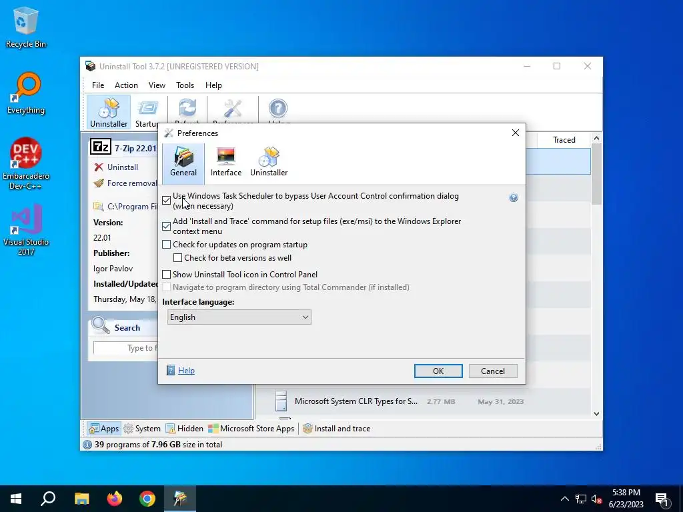Open Embarcadero Dev-C++ desktop shortcut

[x=26, y=164]
